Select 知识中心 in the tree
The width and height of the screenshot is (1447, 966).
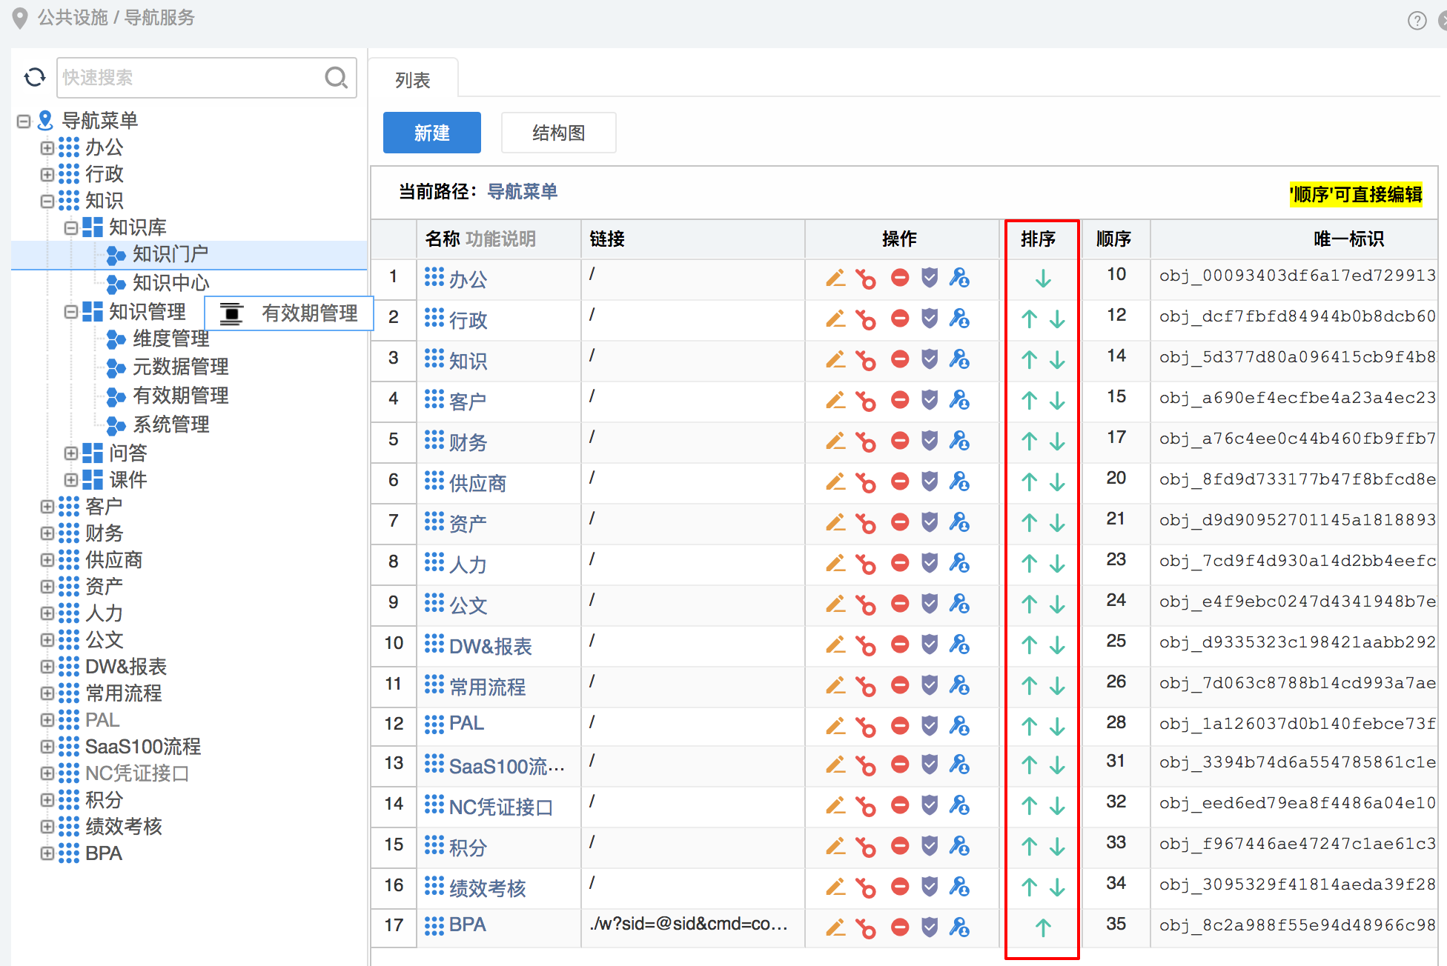[170, 282]
